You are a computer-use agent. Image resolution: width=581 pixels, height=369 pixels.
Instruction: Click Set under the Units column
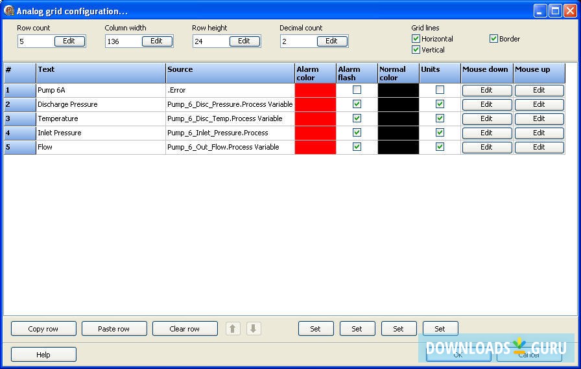coord(440,329)
